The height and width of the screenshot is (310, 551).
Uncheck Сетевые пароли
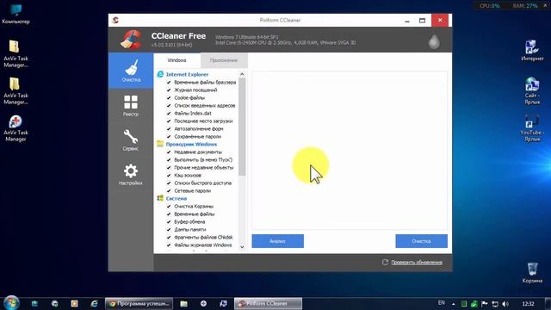click(x=169, y=190)
